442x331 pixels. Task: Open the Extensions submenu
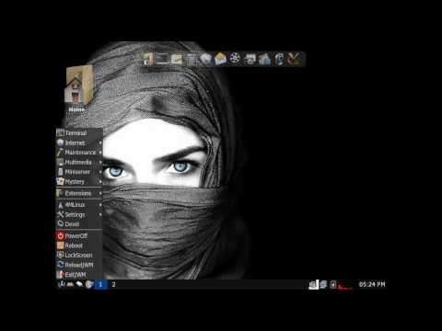(79, 193)
